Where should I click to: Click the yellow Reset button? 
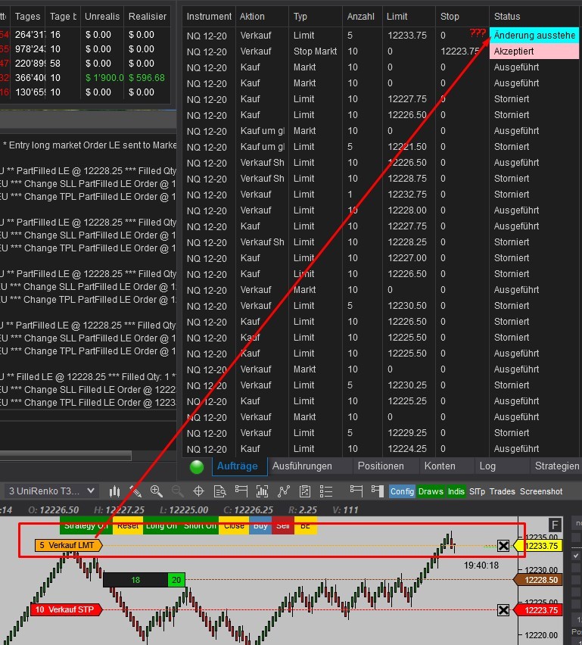coord(128,525)
